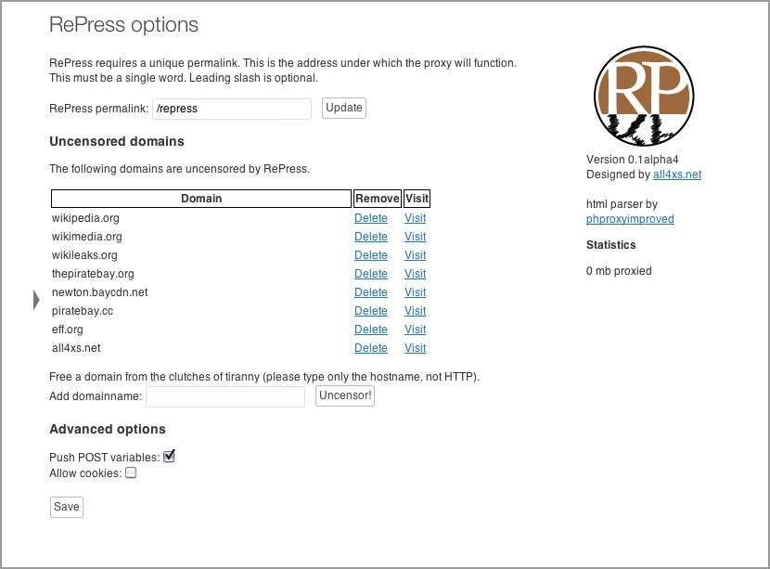
Task: Click the Advanced options heading
Action: [108, 430]
